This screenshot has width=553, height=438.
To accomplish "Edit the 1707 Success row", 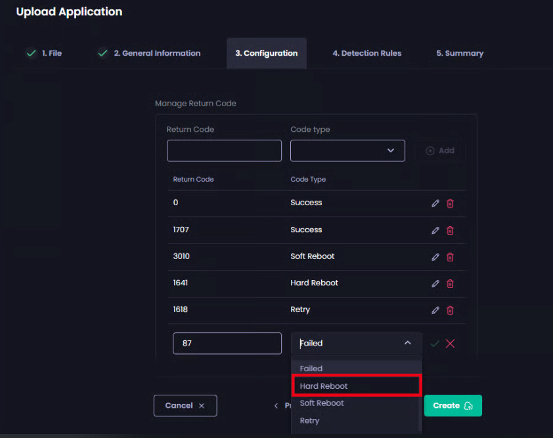I will pyautogui.click(x=435, y=230).
